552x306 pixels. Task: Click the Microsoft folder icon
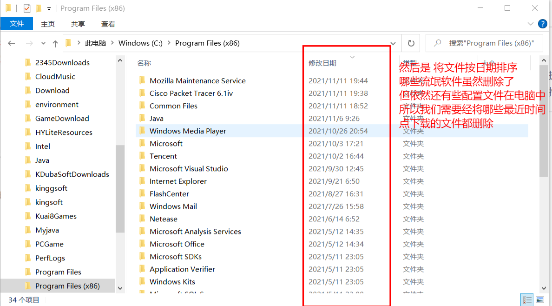(x=142, y=144)
